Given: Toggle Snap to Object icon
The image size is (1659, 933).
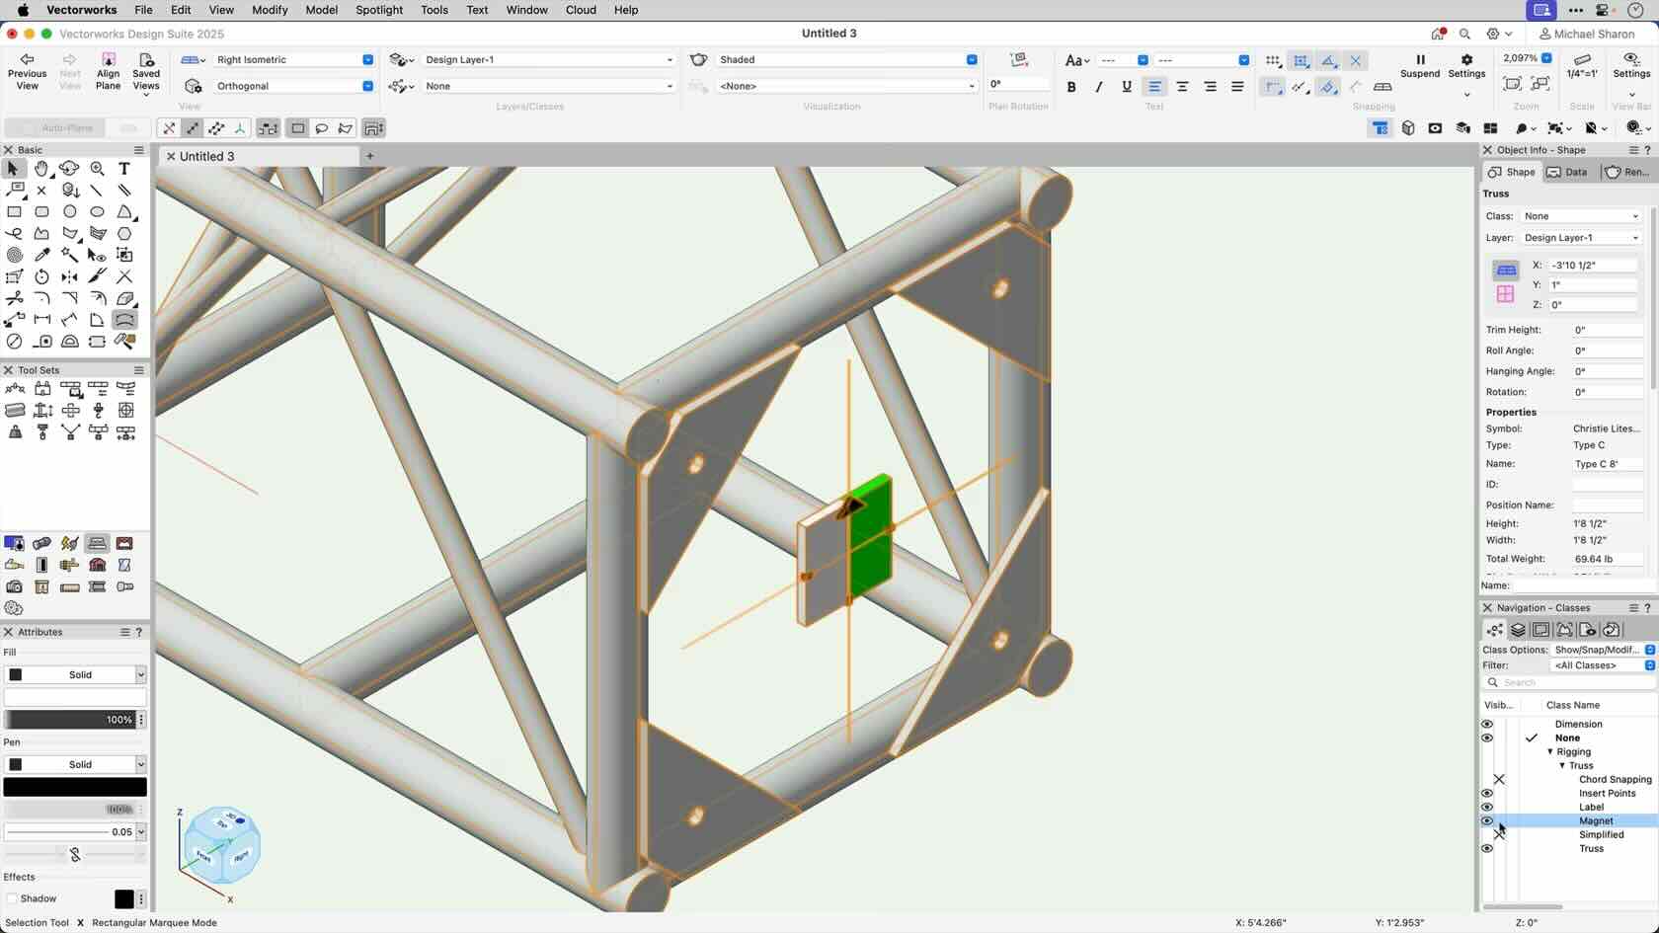Looking at the screenshot, I should (1301, 60).
